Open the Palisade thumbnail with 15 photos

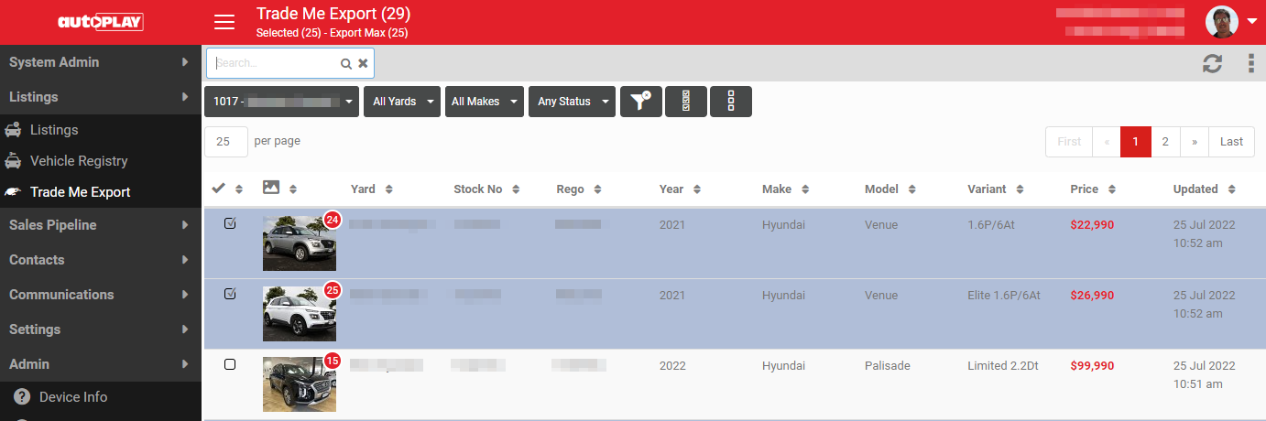(x=300, y=384)
